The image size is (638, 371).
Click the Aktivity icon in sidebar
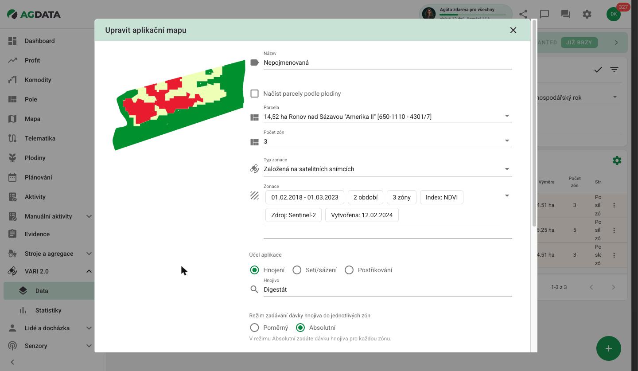[x=12, y=197]
